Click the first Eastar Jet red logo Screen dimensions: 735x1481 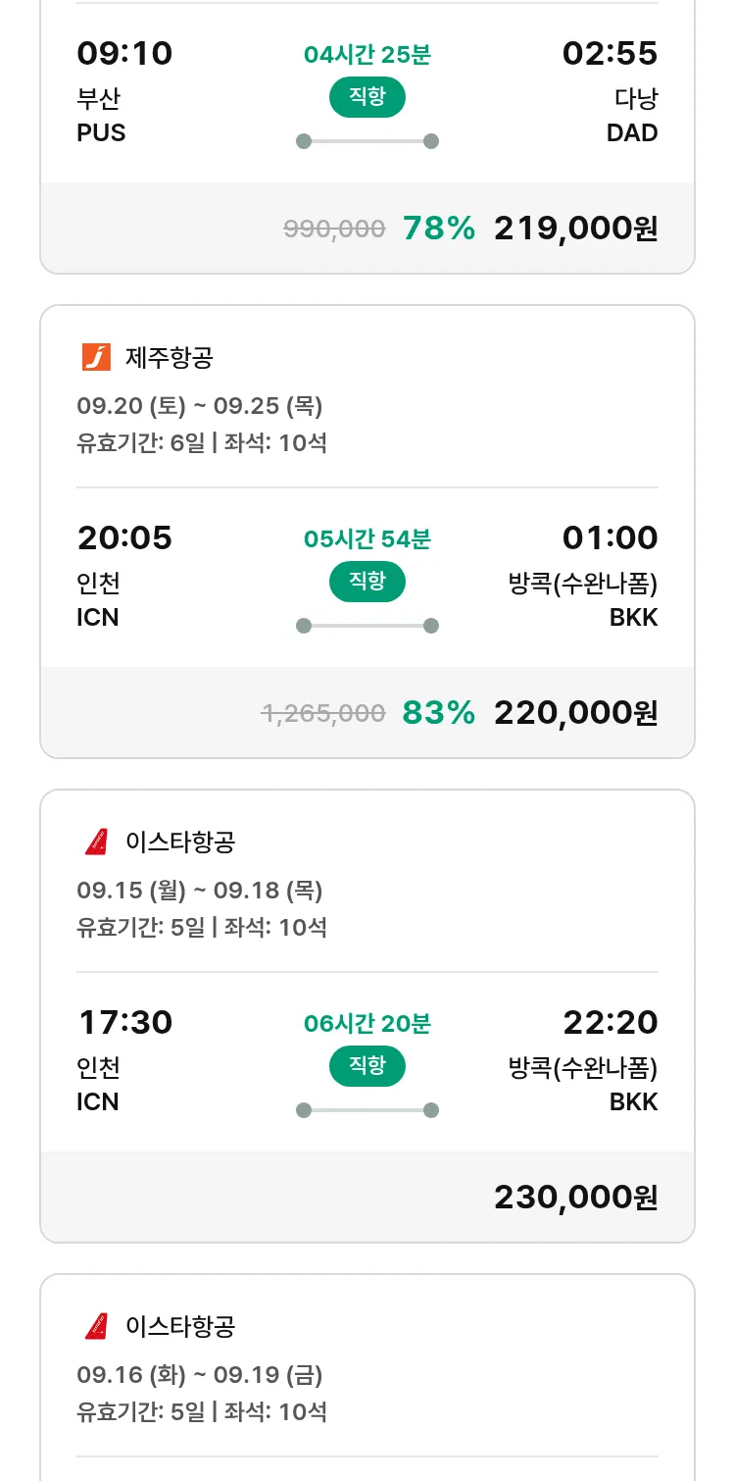tap(96, 842)
